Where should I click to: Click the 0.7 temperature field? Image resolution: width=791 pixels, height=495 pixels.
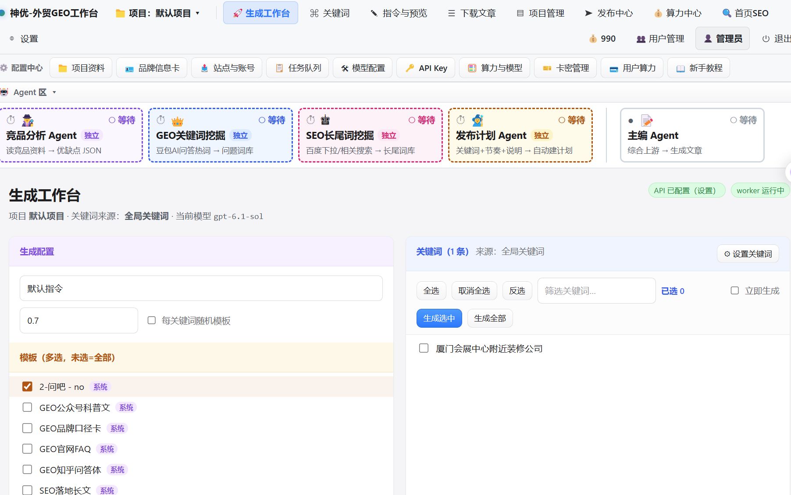79,320
